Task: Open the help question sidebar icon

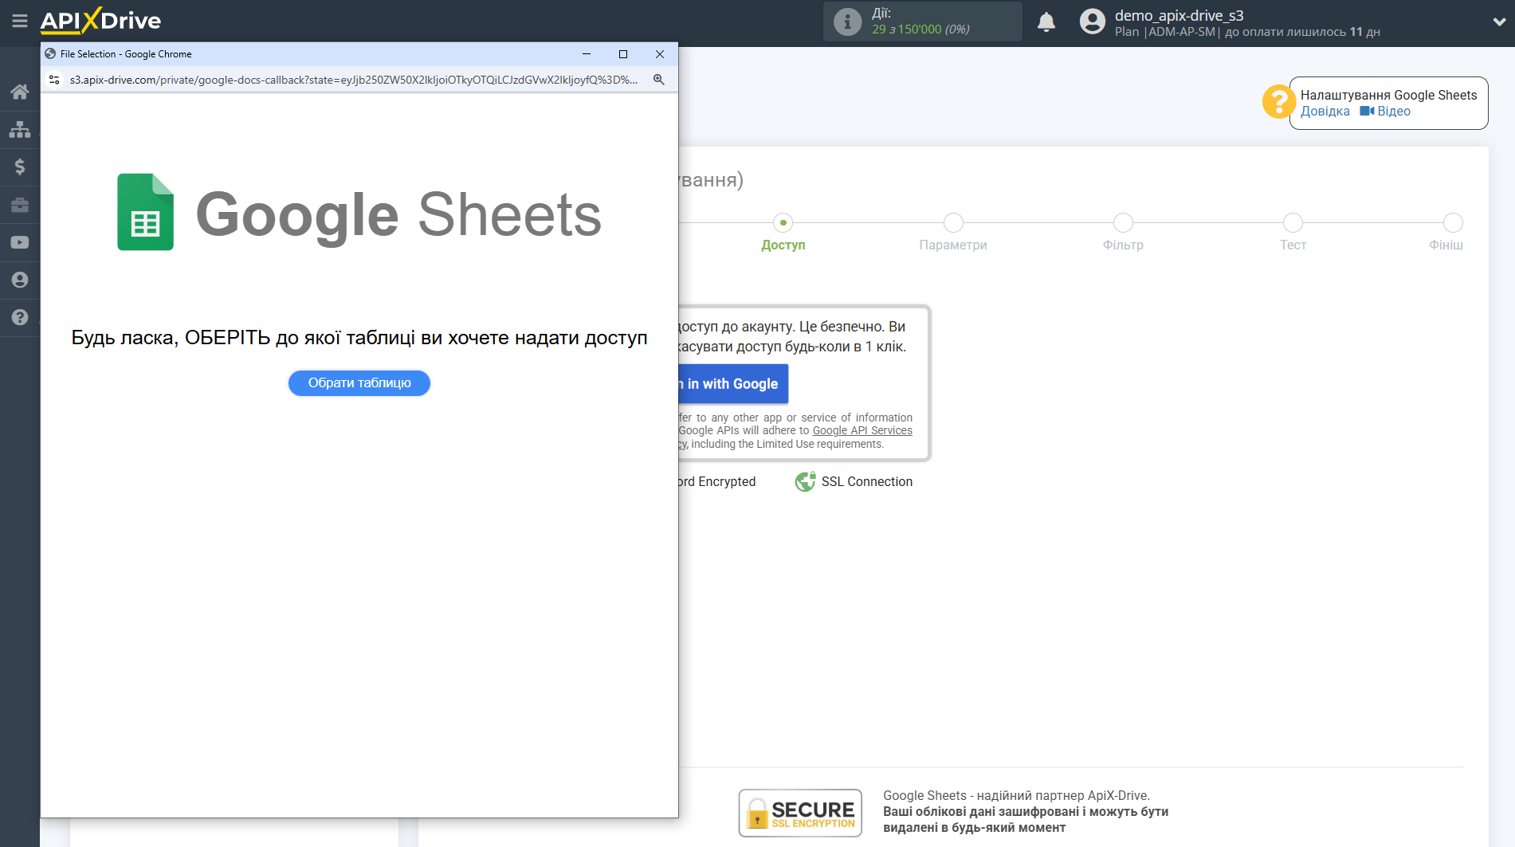Action: (20, 317)
